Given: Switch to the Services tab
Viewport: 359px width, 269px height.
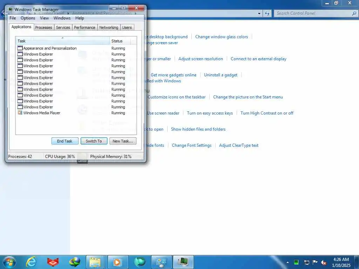Looking at the screenshot, I should point(63,27).
